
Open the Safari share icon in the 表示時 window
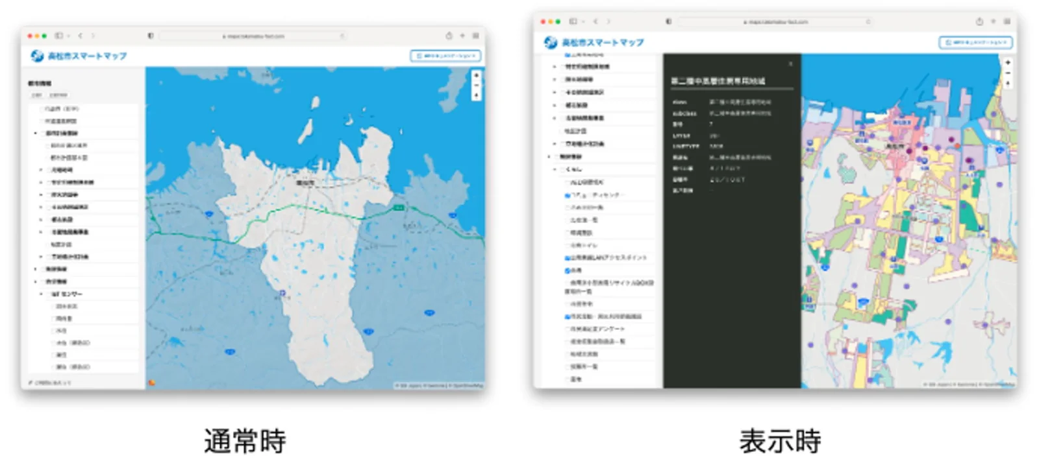(979, 21)
